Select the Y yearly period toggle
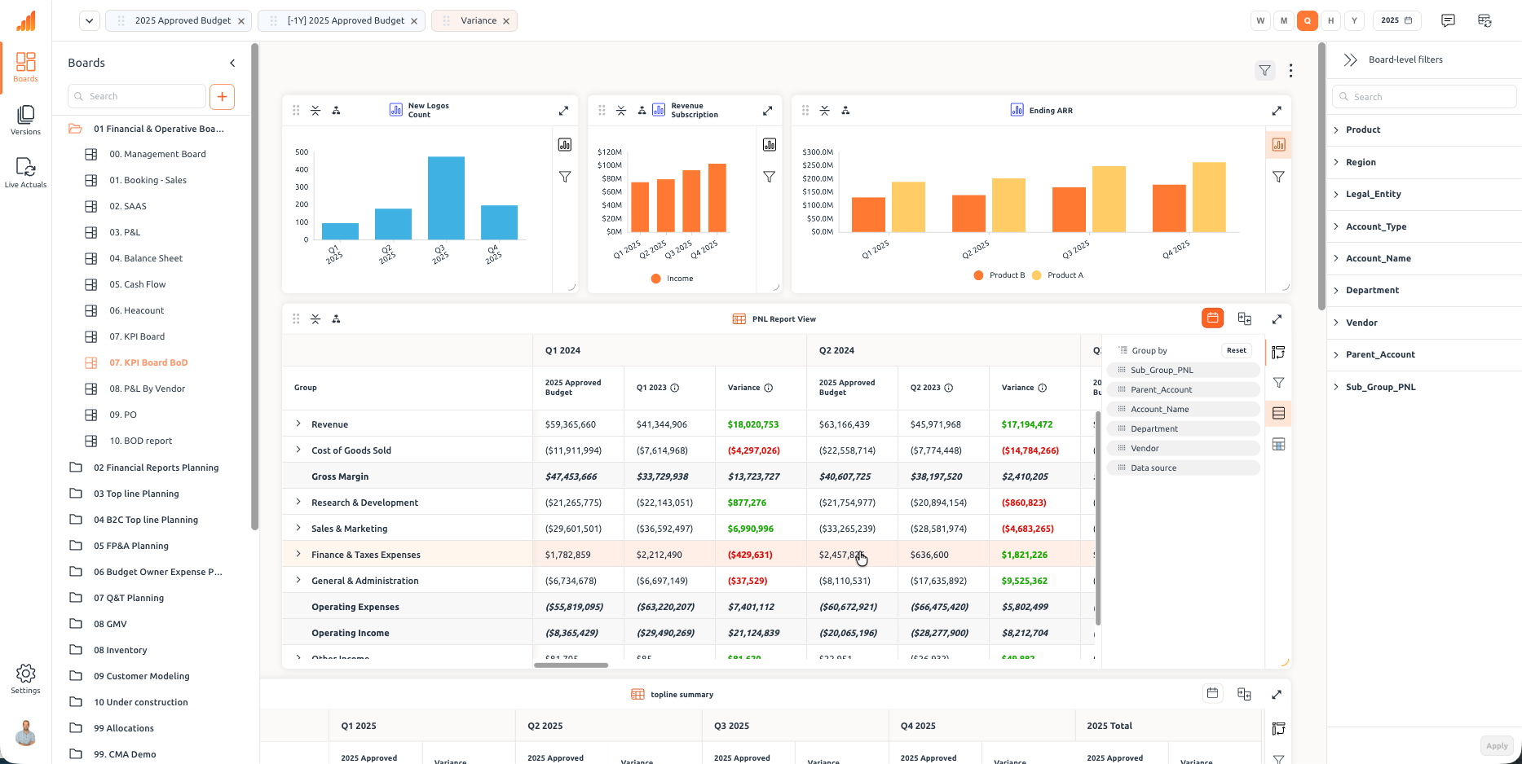 click(x=1354, y=20)
